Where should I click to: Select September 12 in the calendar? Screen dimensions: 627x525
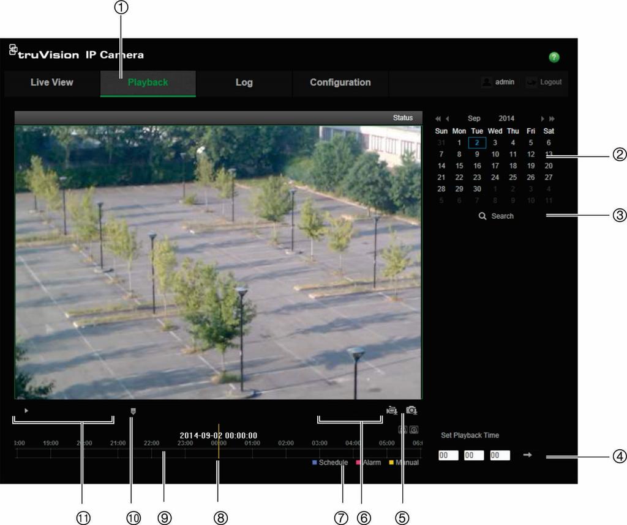pos(531,154)
